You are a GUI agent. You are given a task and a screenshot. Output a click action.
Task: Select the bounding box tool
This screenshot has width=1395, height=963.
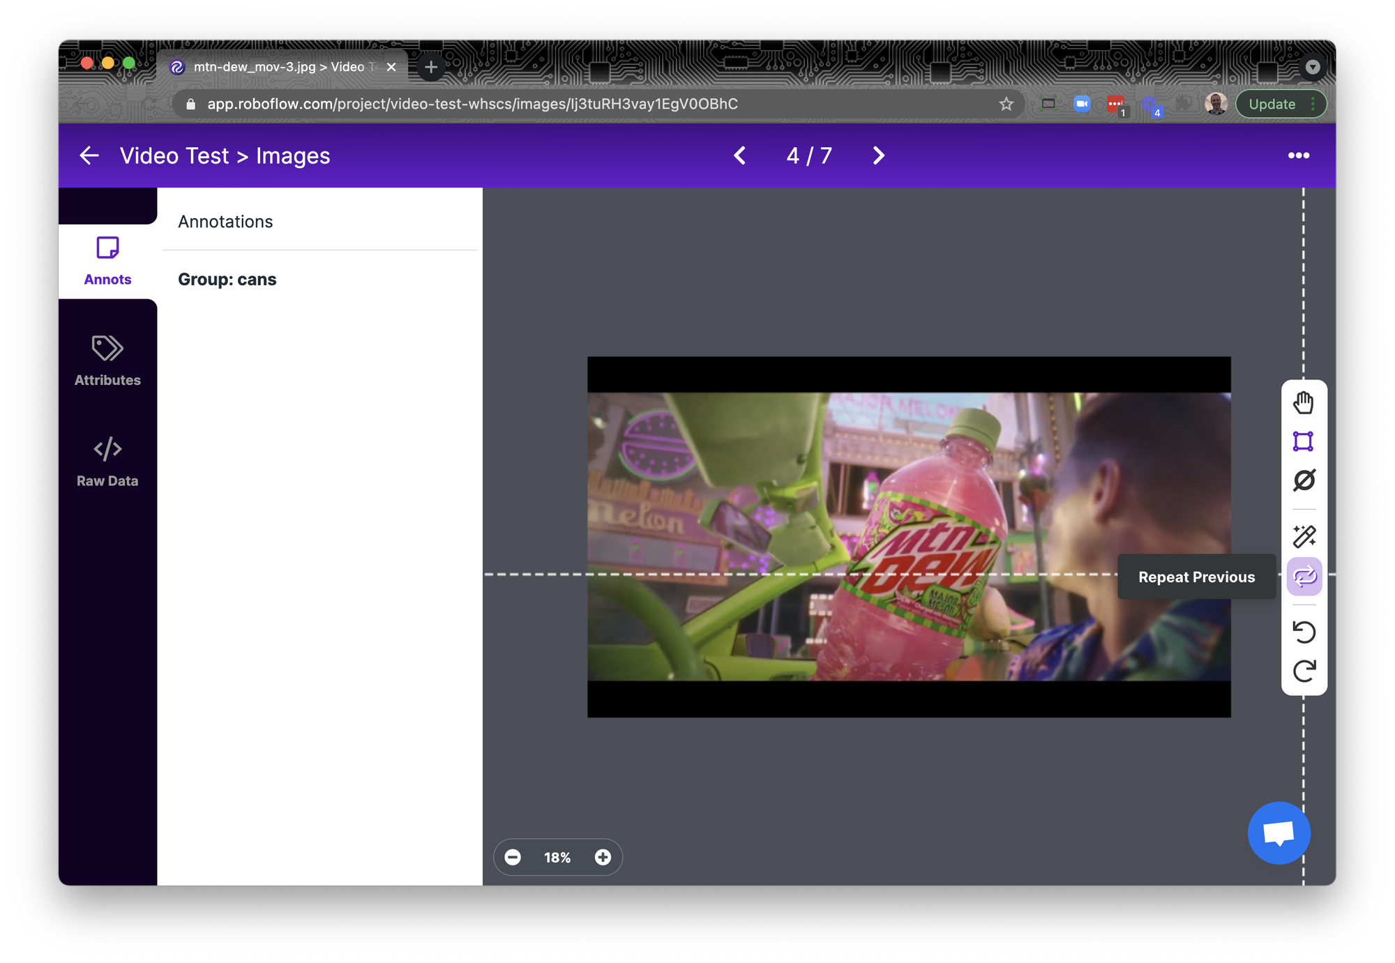pos(1303,441)
